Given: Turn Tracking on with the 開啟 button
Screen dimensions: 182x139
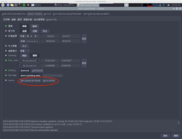Looking at the screenshot, I should click(24, 56).
